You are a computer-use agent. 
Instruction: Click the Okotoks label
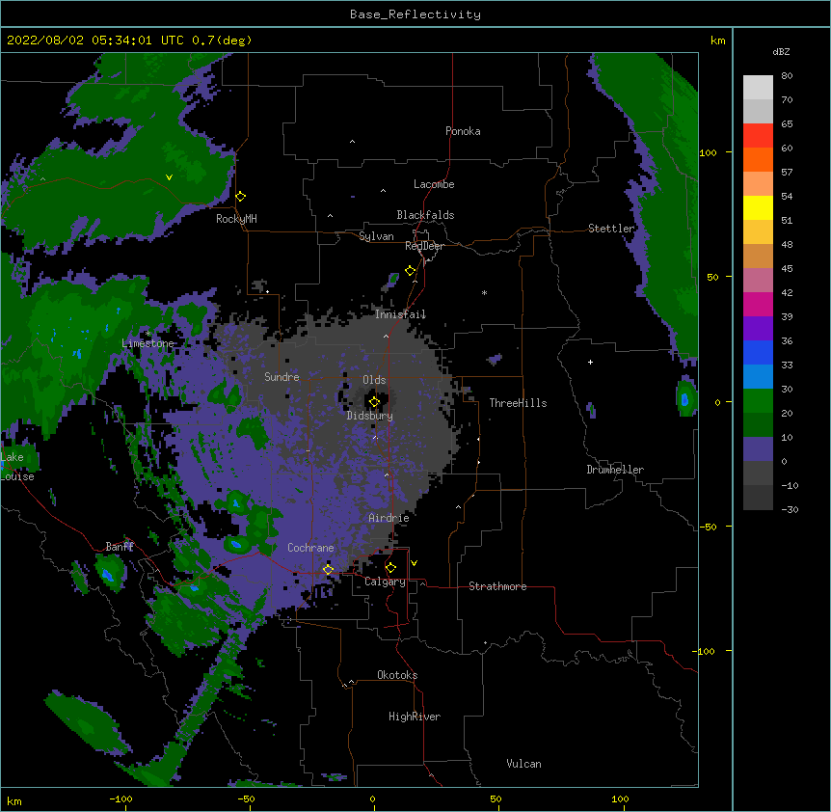[x=397, y=675]
